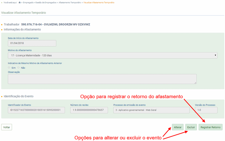The image size is (225, 141).
Task: Open Afastamento Temporário breadcrumb link
Action: tap(70, 3)
